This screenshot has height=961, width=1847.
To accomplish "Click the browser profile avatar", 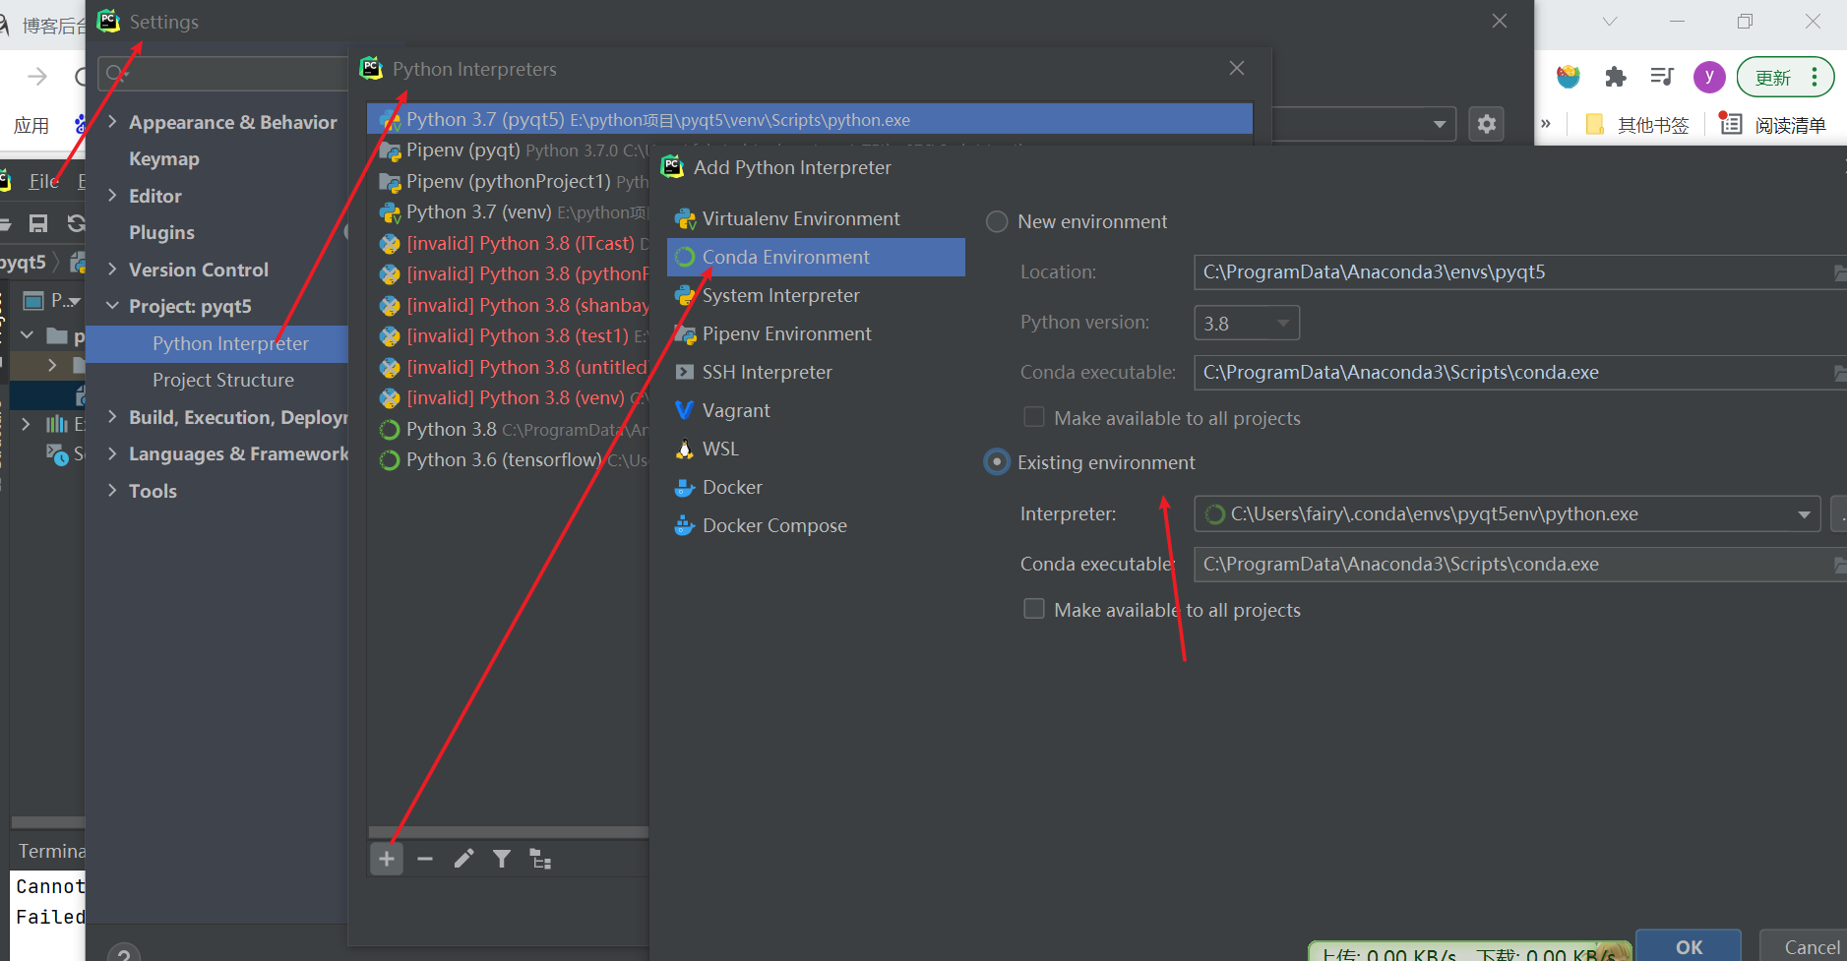I will (1709, 77).
